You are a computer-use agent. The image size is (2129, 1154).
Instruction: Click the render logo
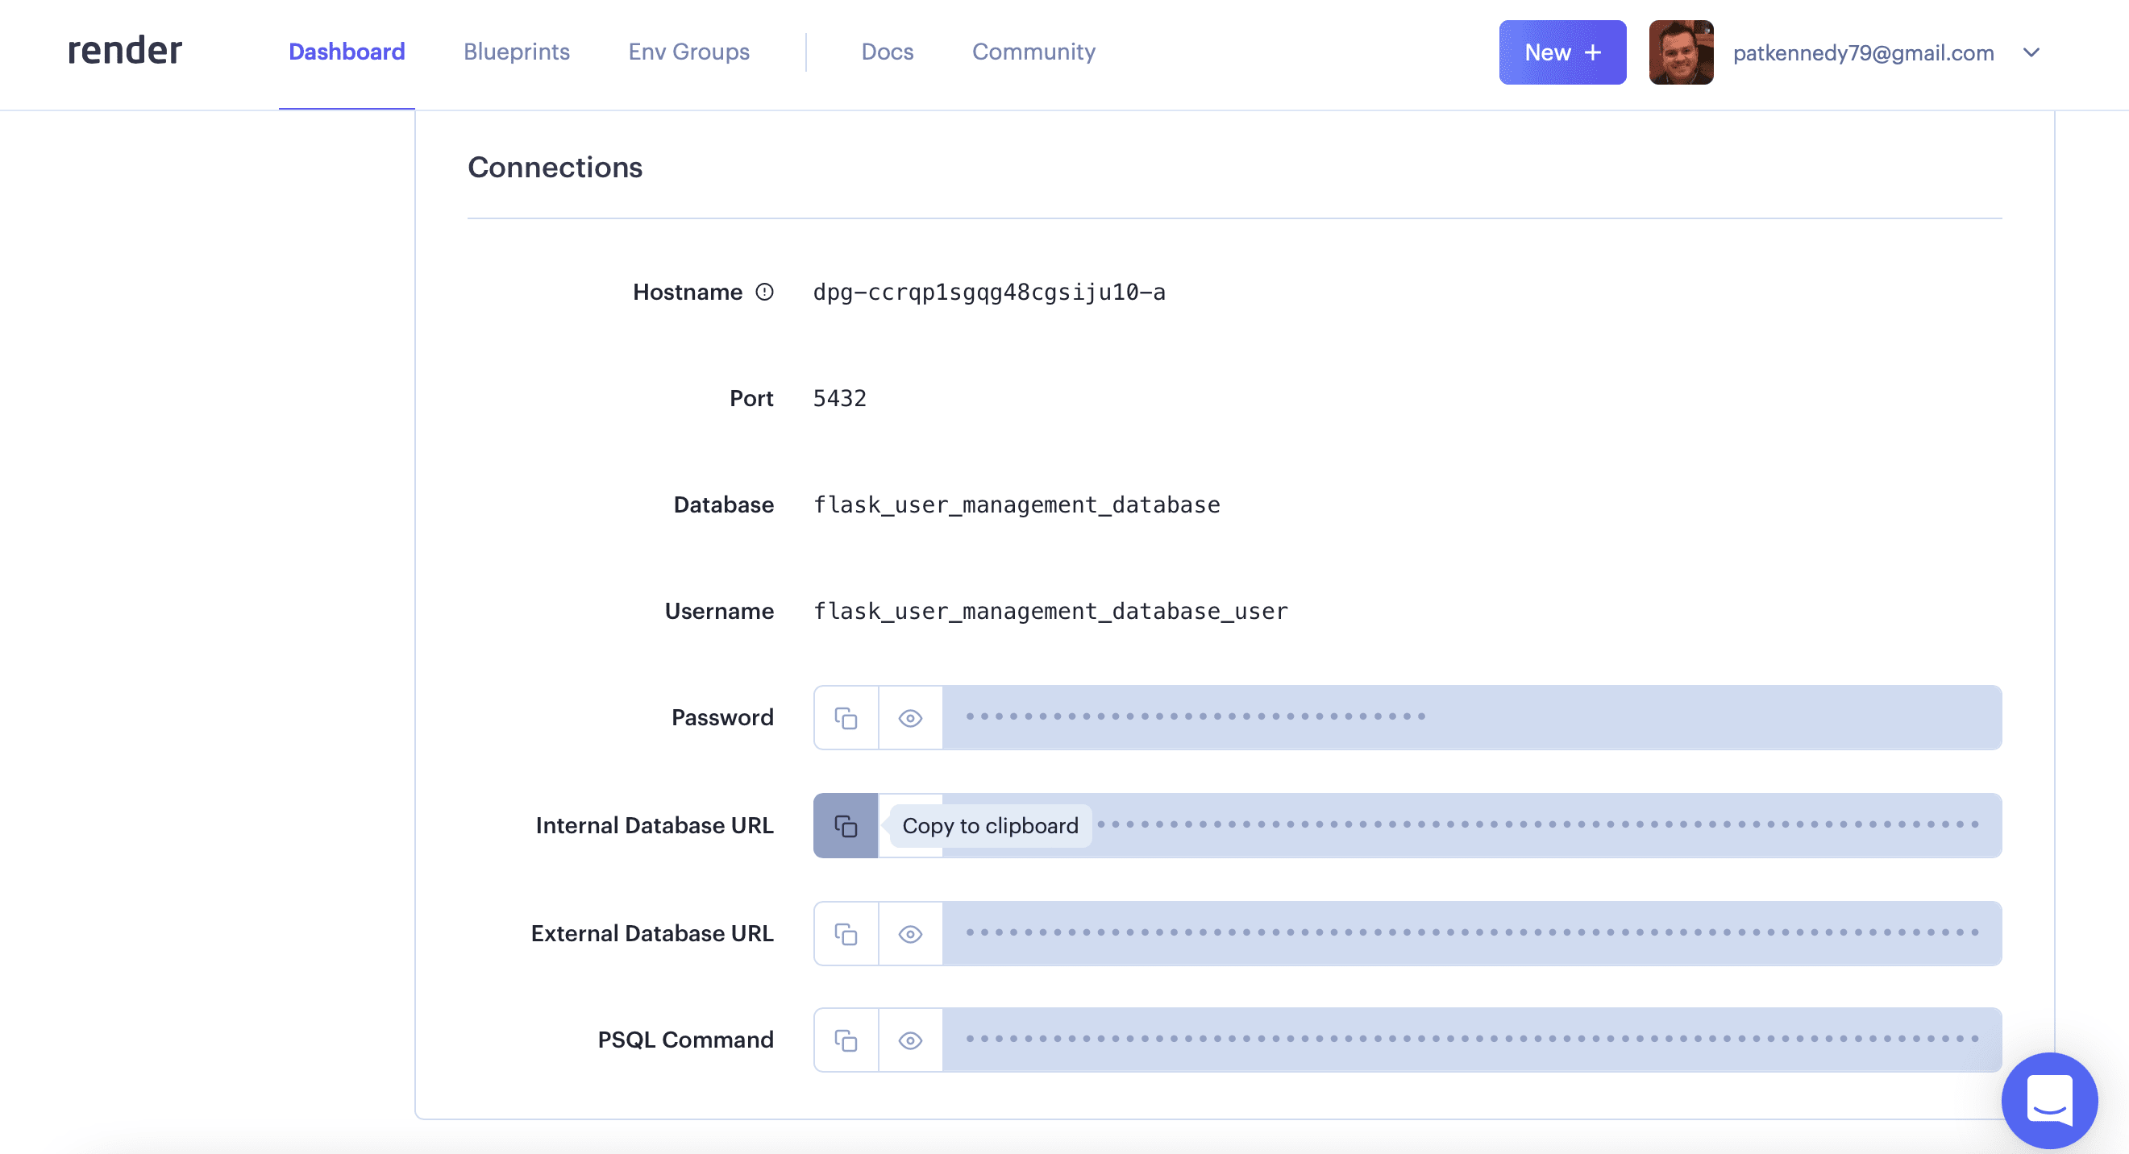pos(124,52)
